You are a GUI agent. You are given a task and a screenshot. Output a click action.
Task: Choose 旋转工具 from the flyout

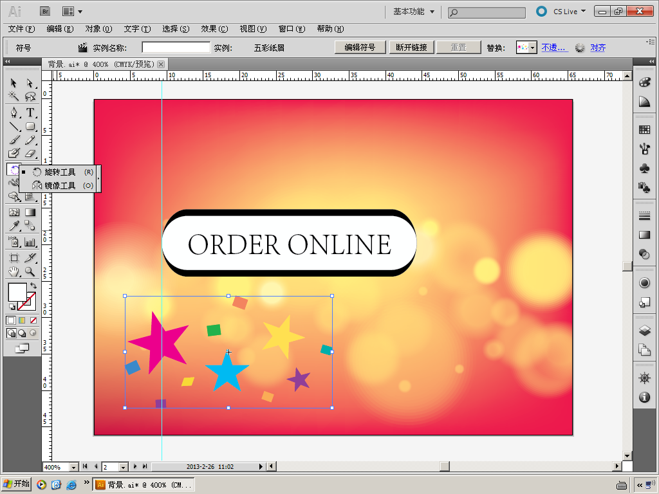(x=60, y=172)
